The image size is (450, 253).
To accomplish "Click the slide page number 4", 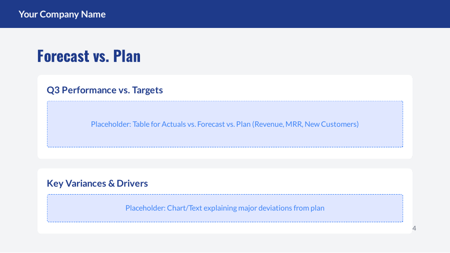I will point(414,229).
